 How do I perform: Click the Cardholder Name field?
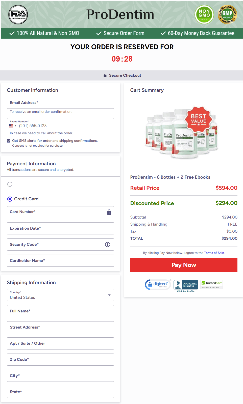coord(60,261)
